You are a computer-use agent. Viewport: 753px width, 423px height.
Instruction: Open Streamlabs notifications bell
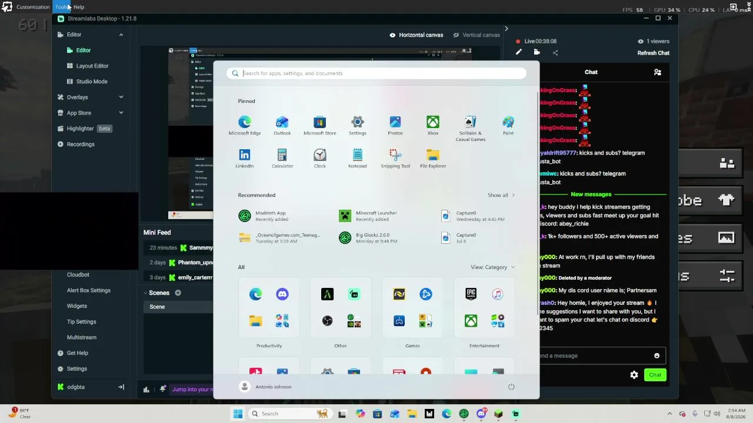pyautogui.click(x=163, y=389)
